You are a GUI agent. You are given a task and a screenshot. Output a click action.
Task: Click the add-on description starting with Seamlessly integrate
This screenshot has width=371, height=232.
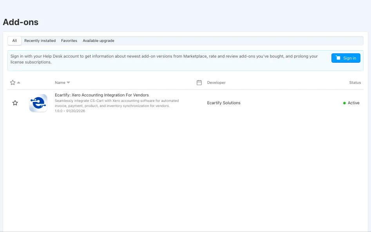[117, 103]
